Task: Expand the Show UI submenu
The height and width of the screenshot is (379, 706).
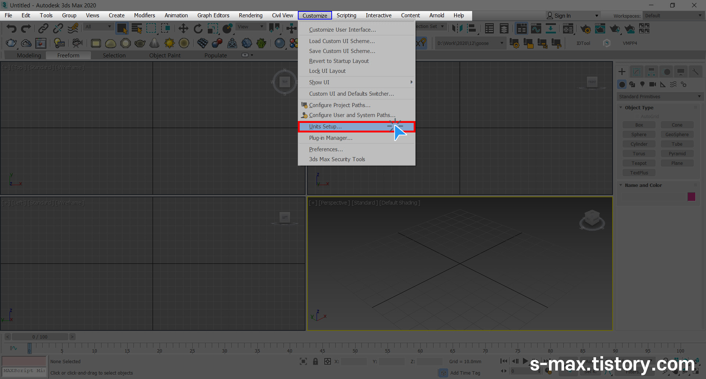Action: (356, 82)
